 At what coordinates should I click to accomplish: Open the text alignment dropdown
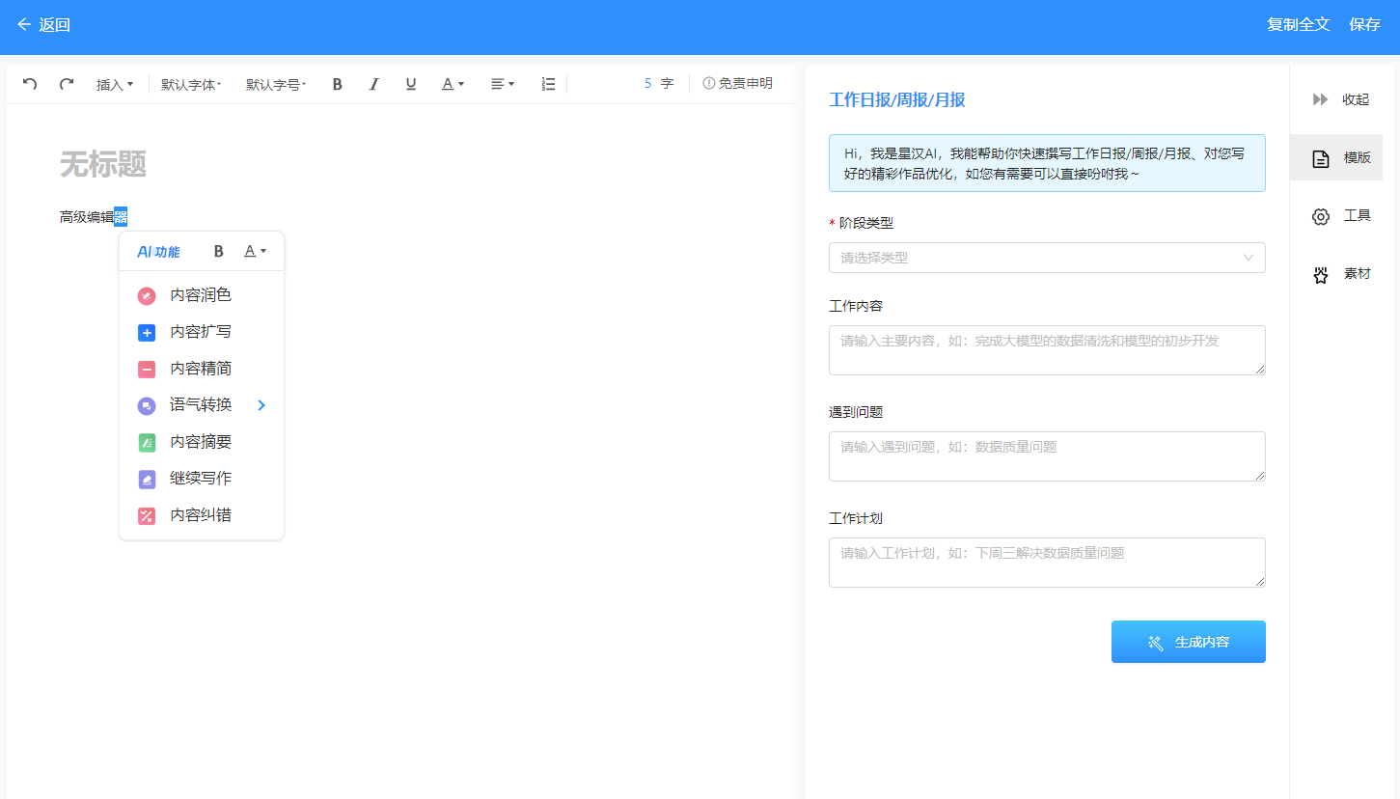503,84
